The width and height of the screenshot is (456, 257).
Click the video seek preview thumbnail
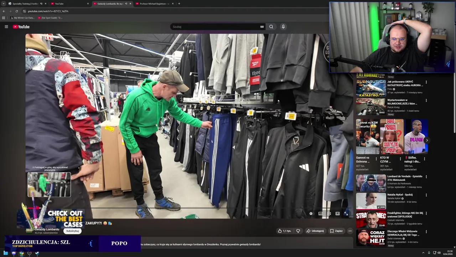pyautogui.click(x=49, y=185)
